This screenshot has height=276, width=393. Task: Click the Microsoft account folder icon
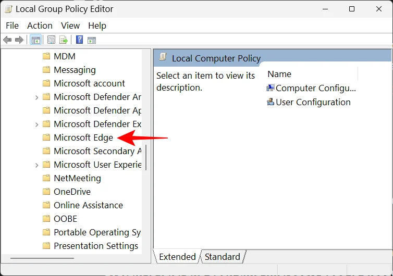[46, 83]
